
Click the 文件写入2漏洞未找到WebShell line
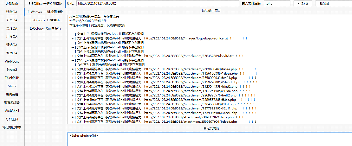(106, 60)
